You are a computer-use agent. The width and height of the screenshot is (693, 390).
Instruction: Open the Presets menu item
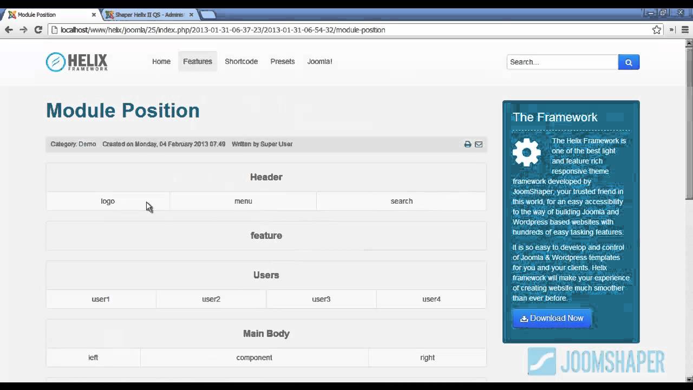tap(283, 62)
